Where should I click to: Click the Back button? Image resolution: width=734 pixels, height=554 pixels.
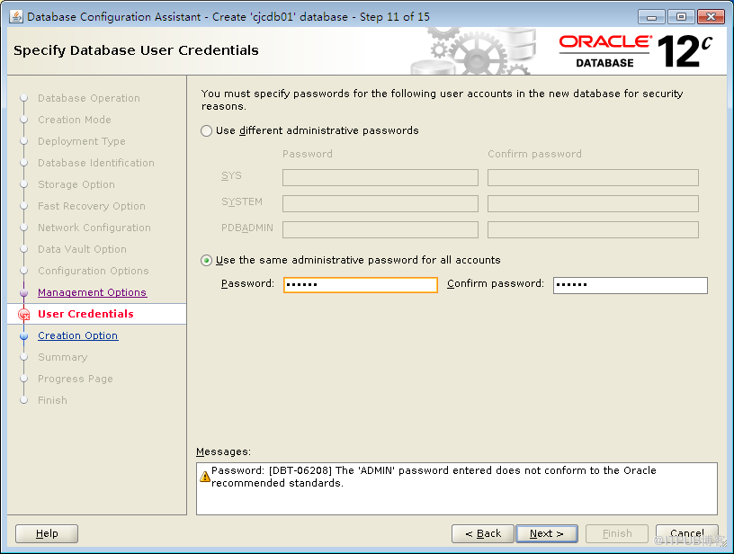click(483, 534)
